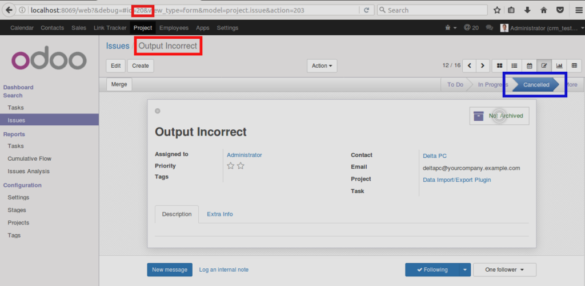
Task: Open the Apps menu
Action: click(203, 28)
